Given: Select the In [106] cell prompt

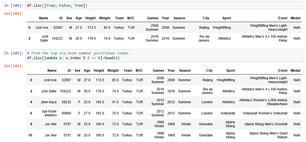Looking at the screenshot, I should pos(14,5).
